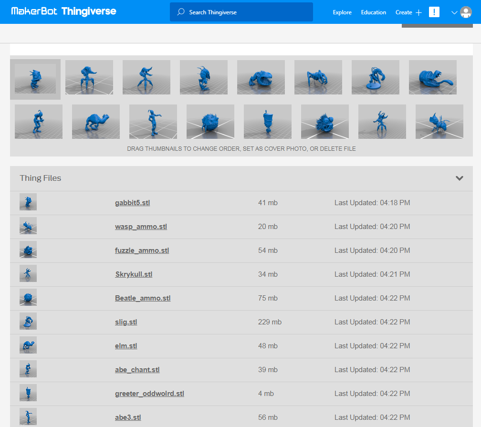Click the 229 mb size of slig.stl
This screenshot has width=481, height=427.
click(x=270, y=322)
